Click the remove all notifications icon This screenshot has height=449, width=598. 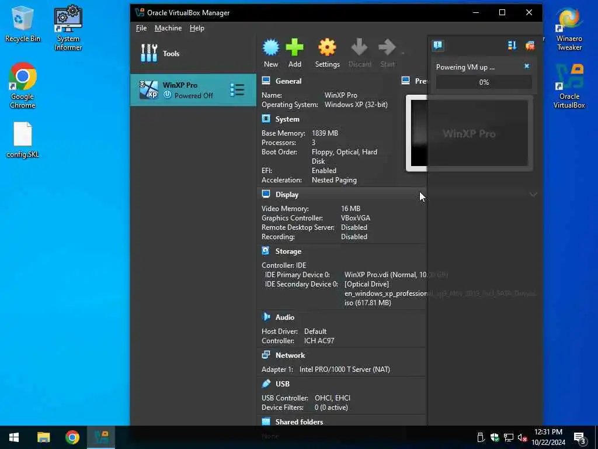pyautogui.click(x=530, y=46)
